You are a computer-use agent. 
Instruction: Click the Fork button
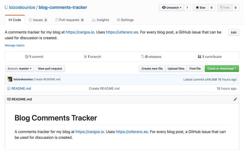tap(225, 7)
